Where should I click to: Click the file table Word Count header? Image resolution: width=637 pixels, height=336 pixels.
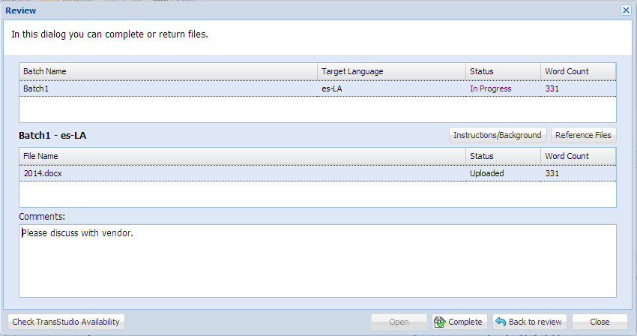[579, 156]
